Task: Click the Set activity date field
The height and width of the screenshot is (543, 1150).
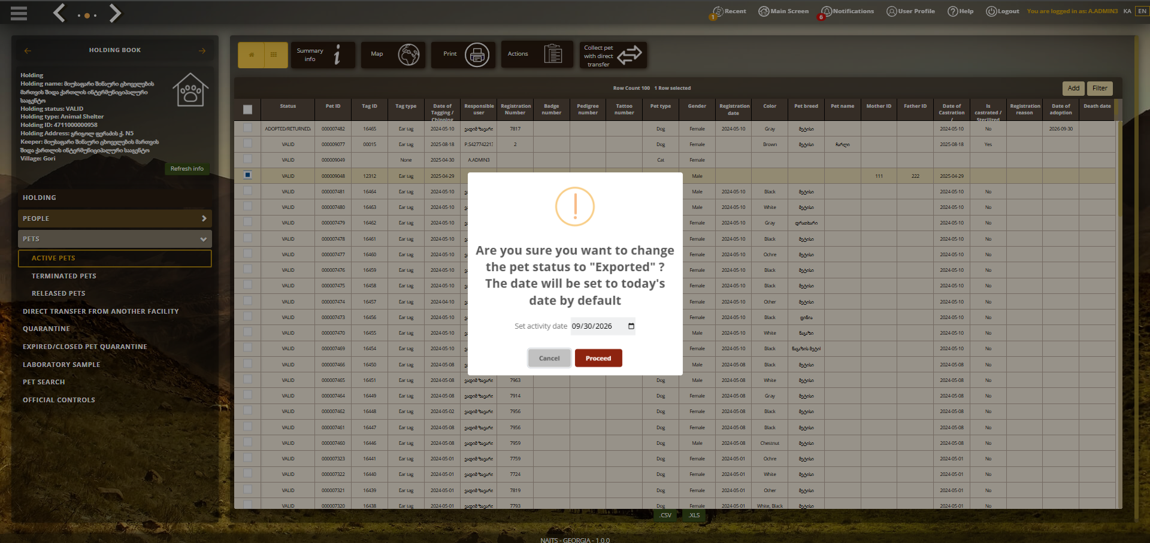Action: pos(603,326)
